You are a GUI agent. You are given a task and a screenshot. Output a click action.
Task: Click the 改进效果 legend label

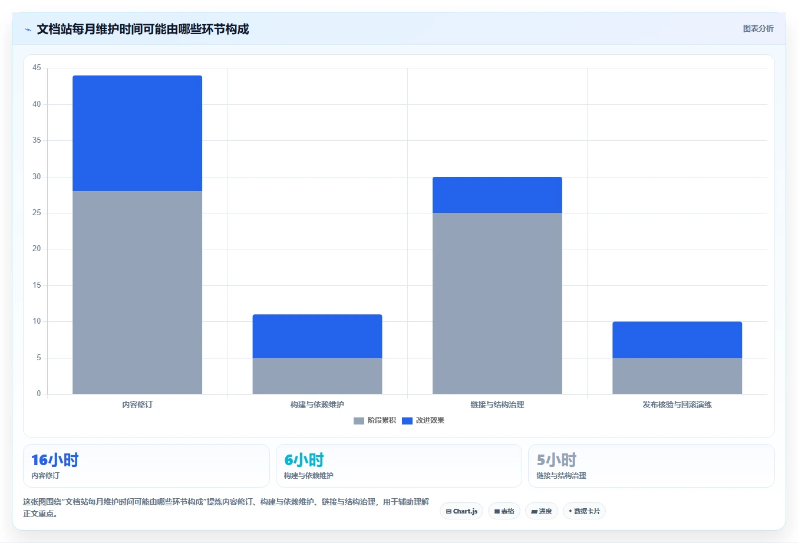tap(430, 420)
